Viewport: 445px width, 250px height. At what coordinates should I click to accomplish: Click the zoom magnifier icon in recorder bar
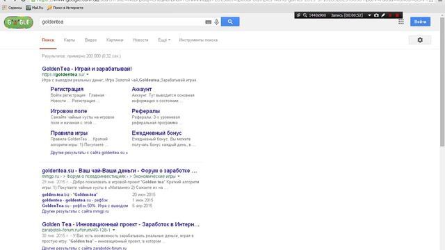(x=305, y=15)
